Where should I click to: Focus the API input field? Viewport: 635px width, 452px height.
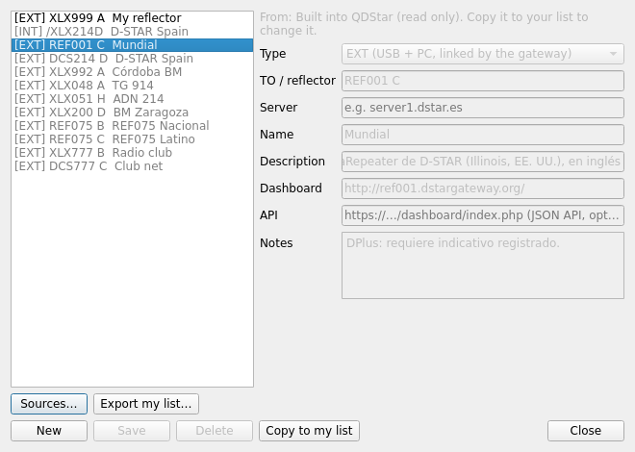tap(483, 215)
